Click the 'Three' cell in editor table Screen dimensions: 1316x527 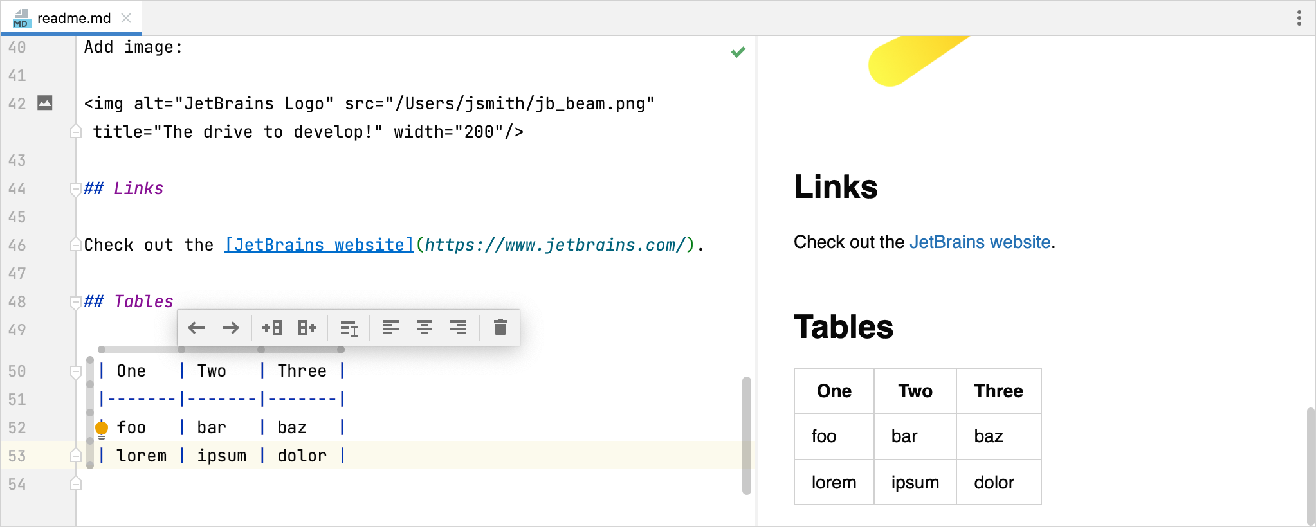(302, 371)
